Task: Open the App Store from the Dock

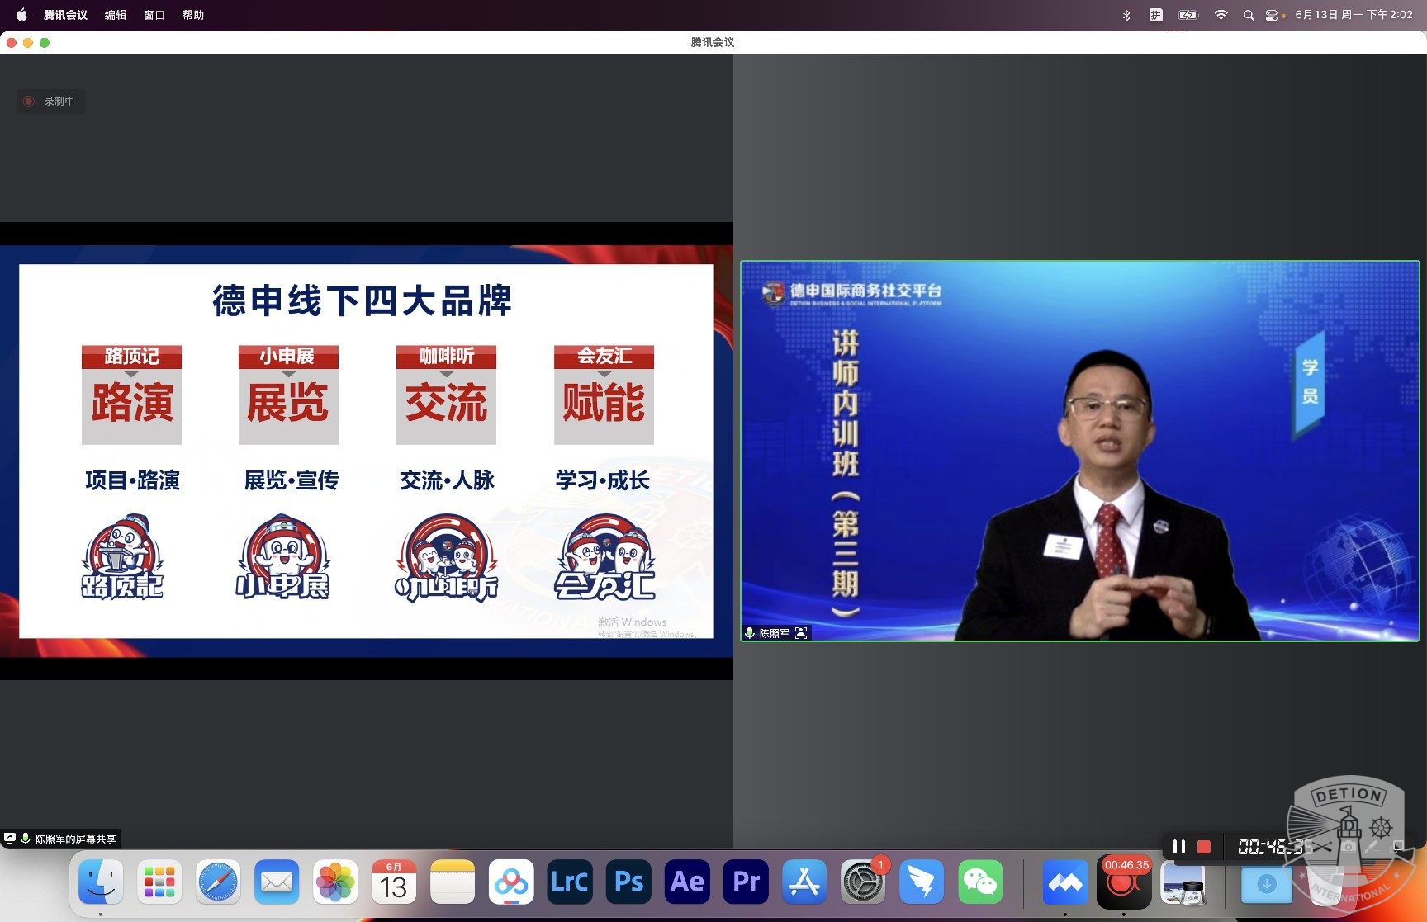Action: click(x=804, y=882)
